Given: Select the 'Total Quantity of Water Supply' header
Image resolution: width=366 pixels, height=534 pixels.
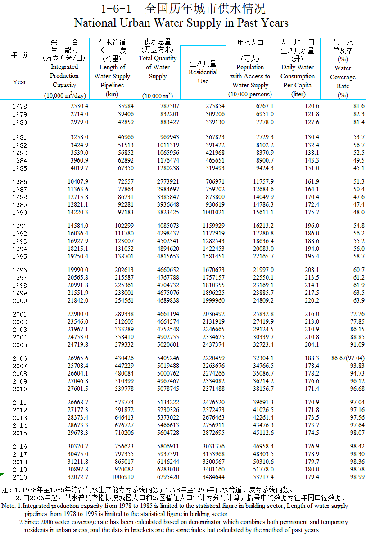Looking at the screenshot, I should click(158, 67).
